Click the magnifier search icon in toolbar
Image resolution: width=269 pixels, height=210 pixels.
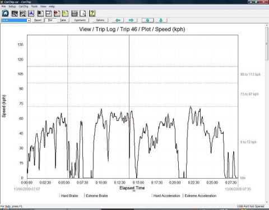pos(23,13)
